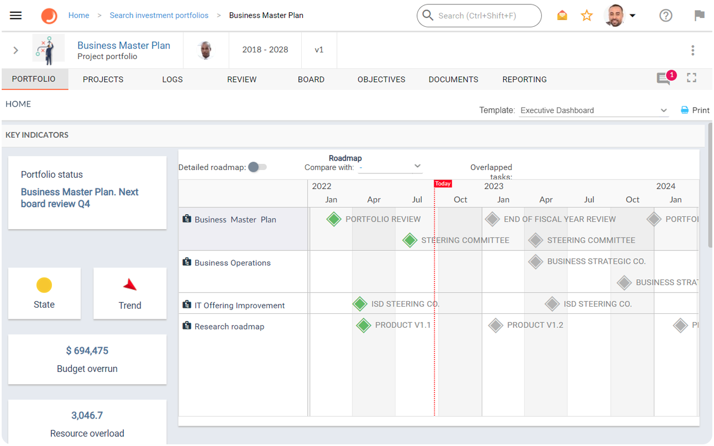Follow the Search investment portfolios breadcrumb link
Viewport: 714px width, 446px height.
159,15
